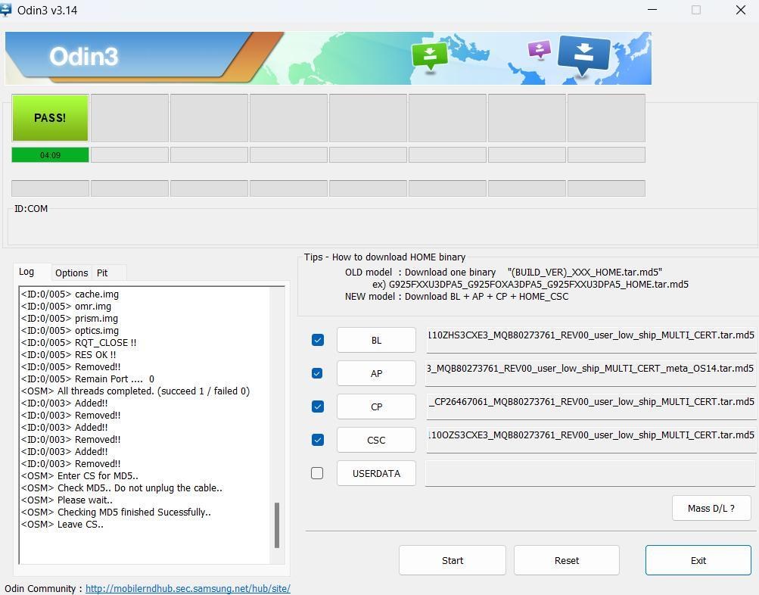Image resolution: width=759 pixels, height=595 pixels.
Task: Click the USERDATA button
Action: coord(376,473)
